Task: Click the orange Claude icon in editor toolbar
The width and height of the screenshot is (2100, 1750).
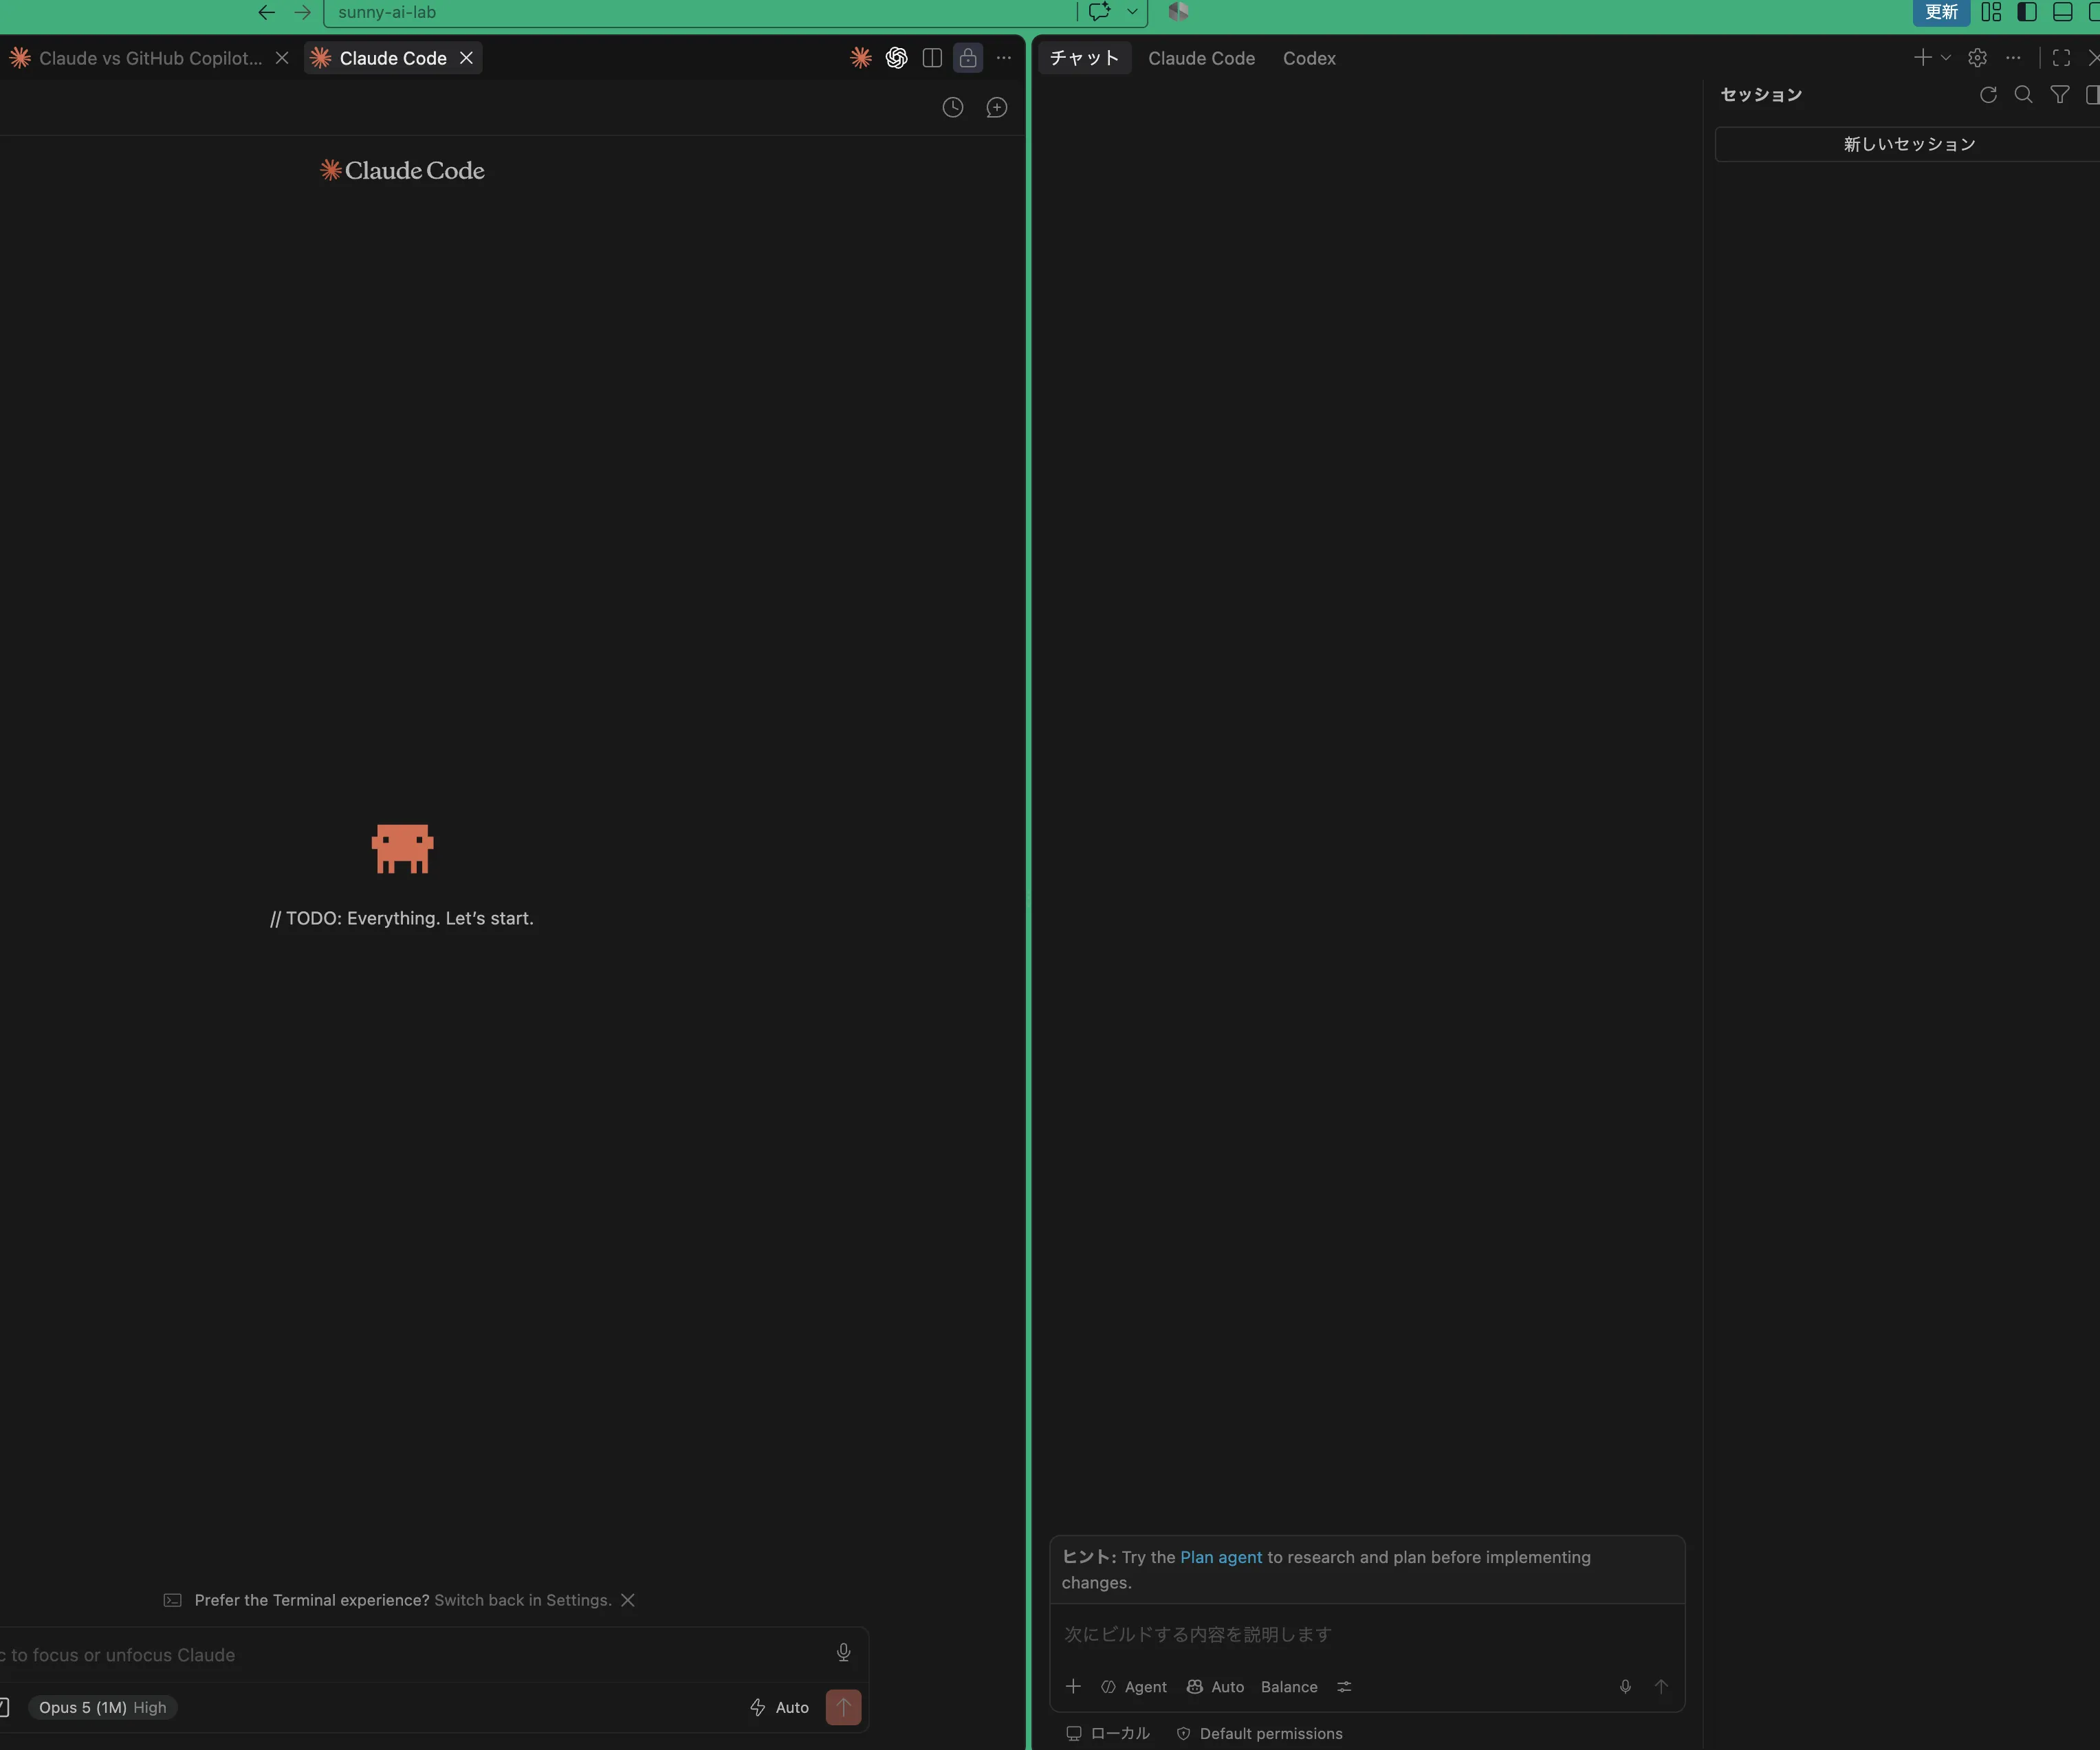Action: coord(861,58)
